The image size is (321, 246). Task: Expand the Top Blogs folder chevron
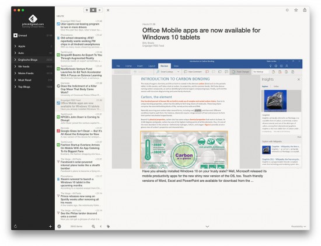[x=15, y=86]
